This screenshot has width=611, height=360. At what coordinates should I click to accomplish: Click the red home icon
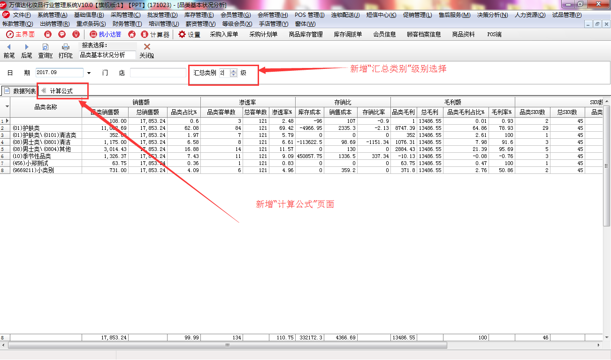click(132, 34)
